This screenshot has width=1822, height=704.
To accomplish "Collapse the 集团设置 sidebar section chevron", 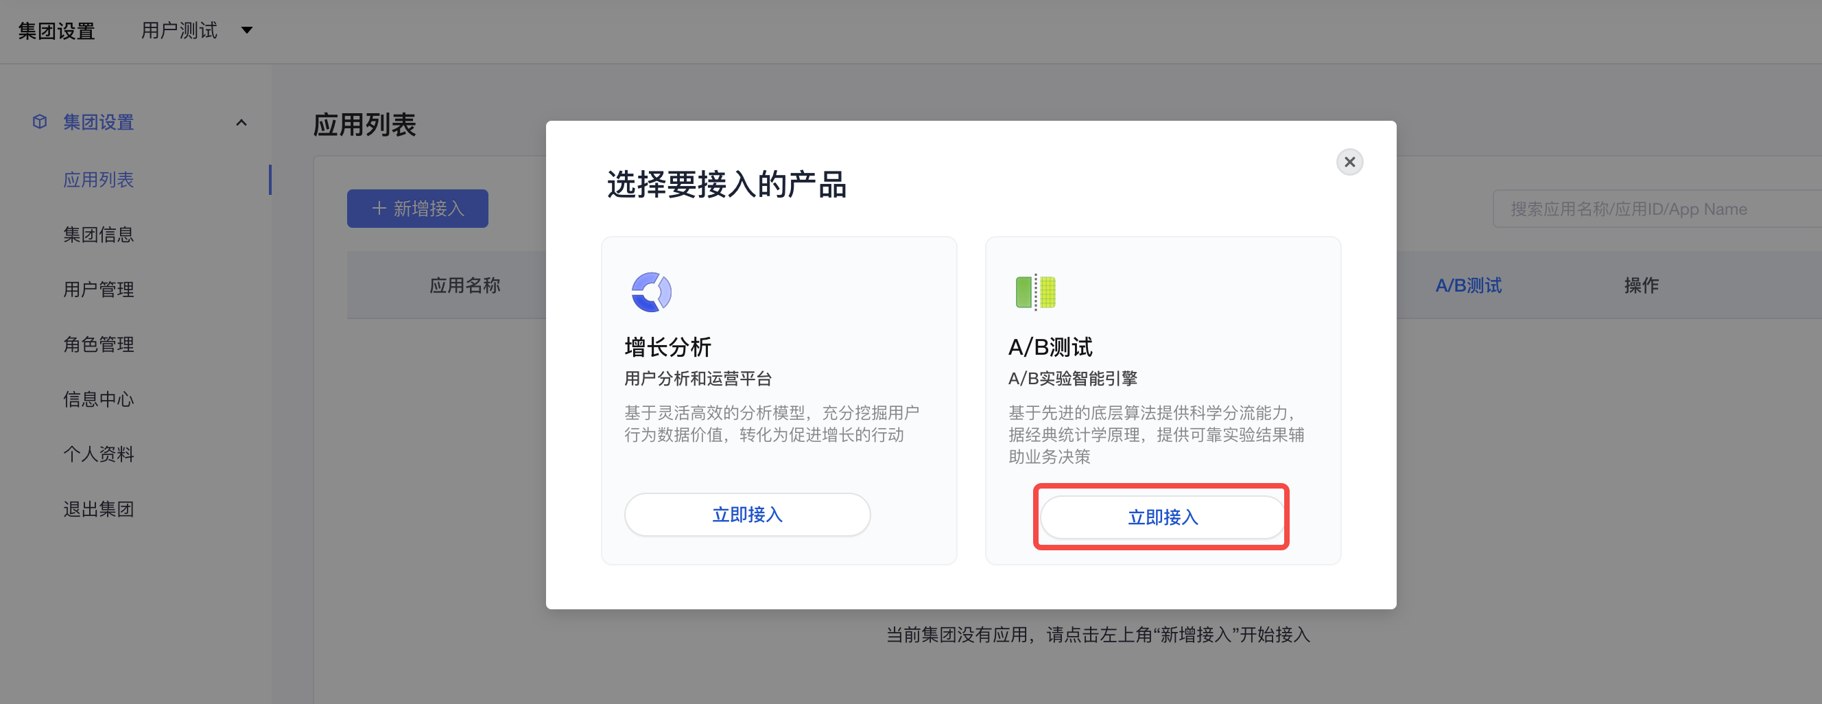I will [x=241, y=122].
